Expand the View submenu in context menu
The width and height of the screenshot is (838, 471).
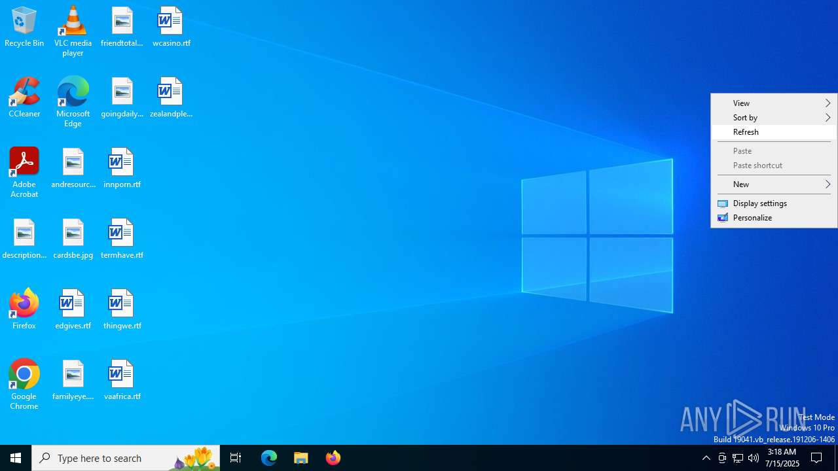(x=774, y=103)
